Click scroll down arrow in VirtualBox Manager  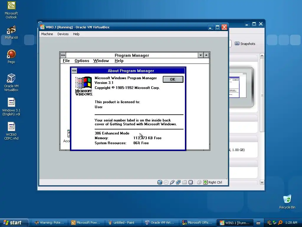click(262, 182)
